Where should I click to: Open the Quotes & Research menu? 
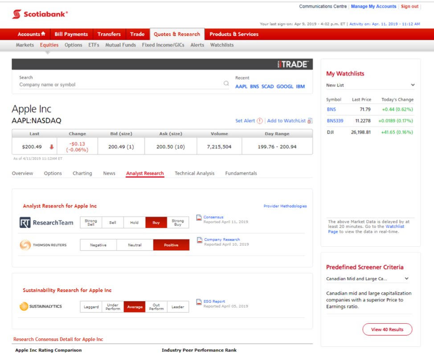177,34
